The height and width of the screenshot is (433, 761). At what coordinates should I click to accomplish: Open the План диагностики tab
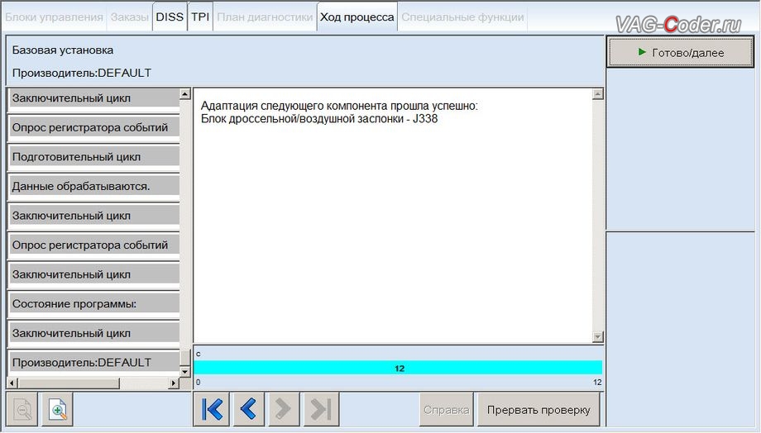pyautogui.click(x=265, y=17)
